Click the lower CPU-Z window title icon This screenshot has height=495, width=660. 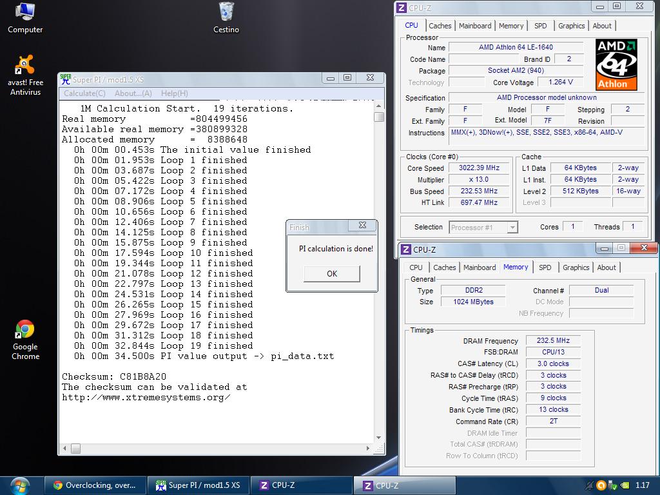pos(406,249)
